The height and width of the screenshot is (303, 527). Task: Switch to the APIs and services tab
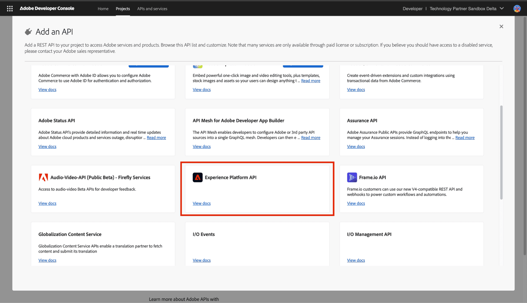coord(152,8)
